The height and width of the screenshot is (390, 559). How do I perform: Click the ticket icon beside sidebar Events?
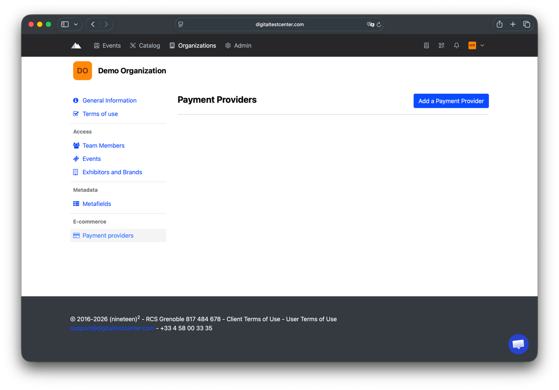point(76,159)
